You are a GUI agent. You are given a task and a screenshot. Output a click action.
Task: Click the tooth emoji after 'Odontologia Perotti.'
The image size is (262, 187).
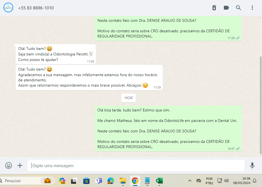[91, 54]
